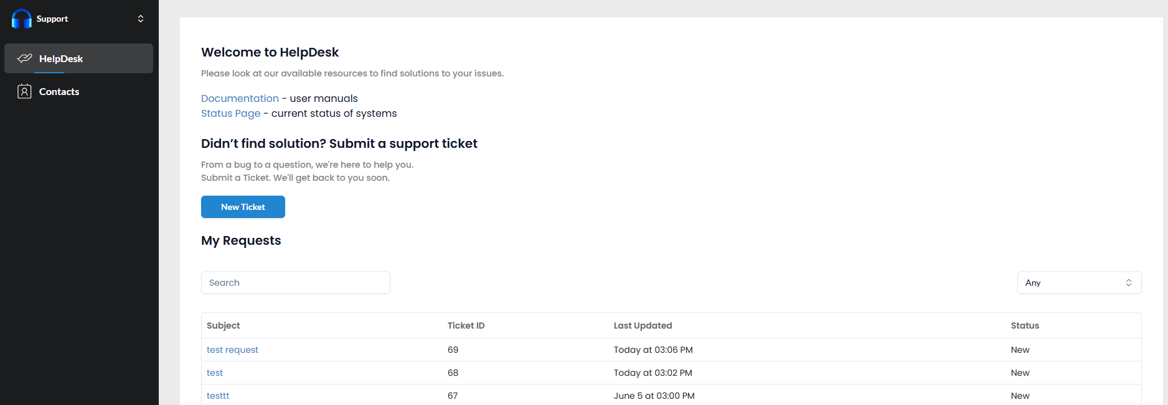This screenshot has width=1168, height=405.
Task: Click the Status column header
Action: pos(1025,325)
